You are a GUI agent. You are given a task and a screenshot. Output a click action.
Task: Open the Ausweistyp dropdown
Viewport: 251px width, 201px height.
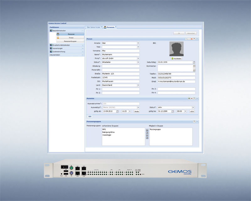click(138, 107)
